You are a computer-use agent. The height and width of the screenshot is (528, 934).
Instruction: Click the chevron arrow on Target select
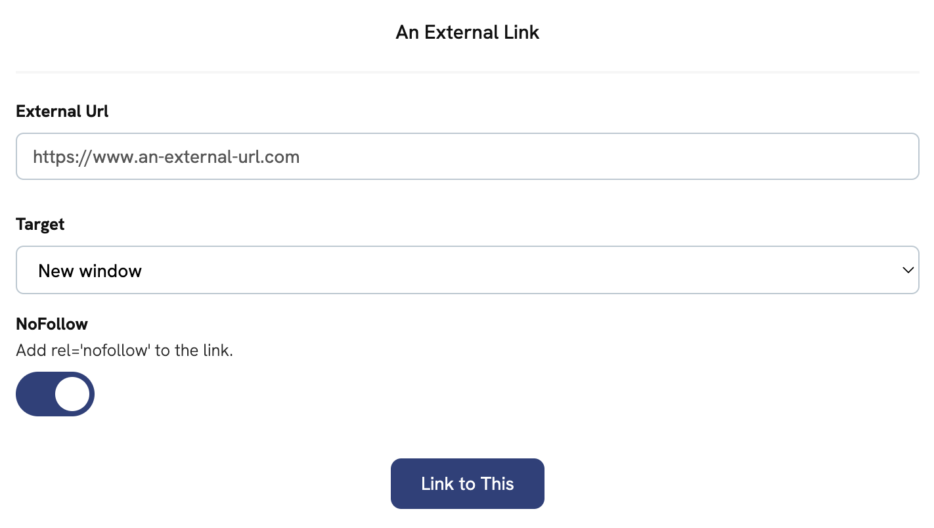pos(908,270)
